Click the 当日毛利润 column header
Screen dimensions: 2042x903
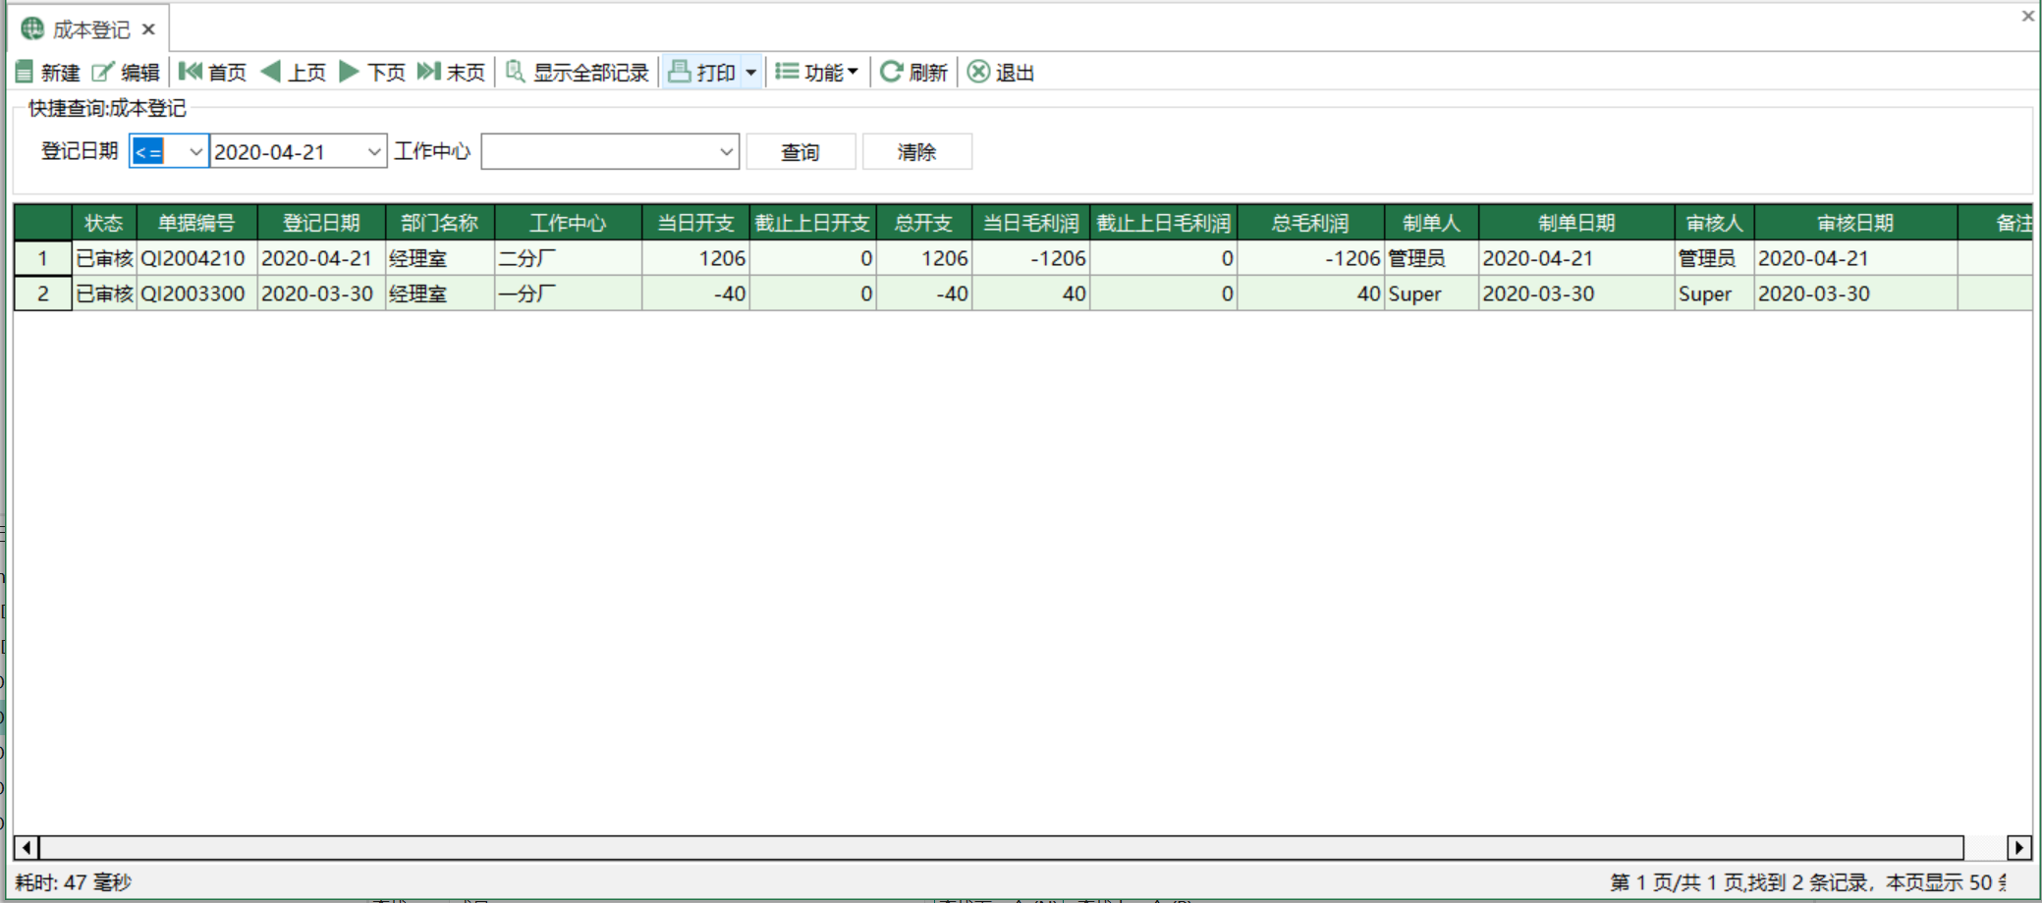point(1030,223)
